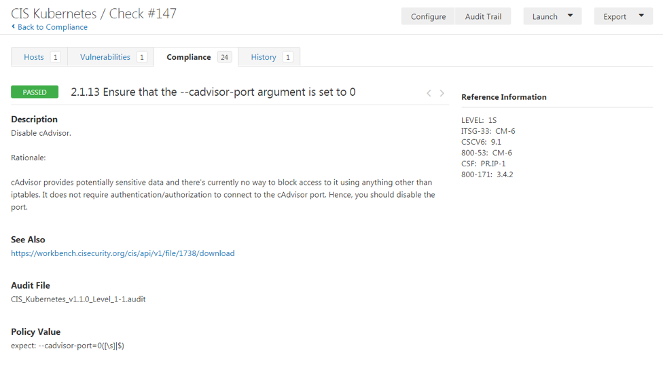The height and width of the screenshot is (366, 663).
Task: Click the 800-171: 3.4.2 reference entry
Action: click(487, 175)
